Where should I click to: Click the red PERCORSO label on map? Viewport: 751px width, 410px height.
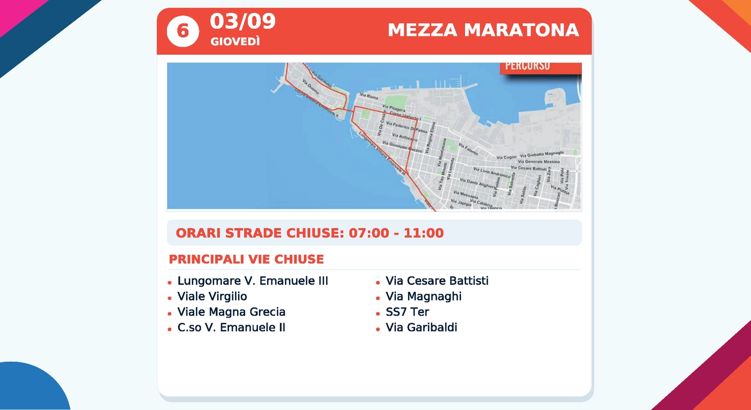coord(541,67)
